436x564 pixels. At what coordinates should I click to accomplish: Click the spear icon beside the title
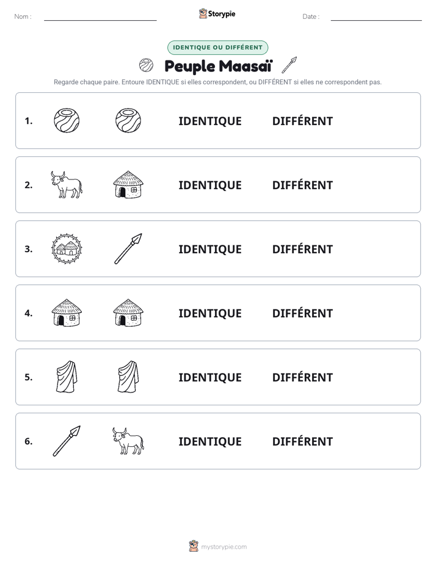pos(289,65)
